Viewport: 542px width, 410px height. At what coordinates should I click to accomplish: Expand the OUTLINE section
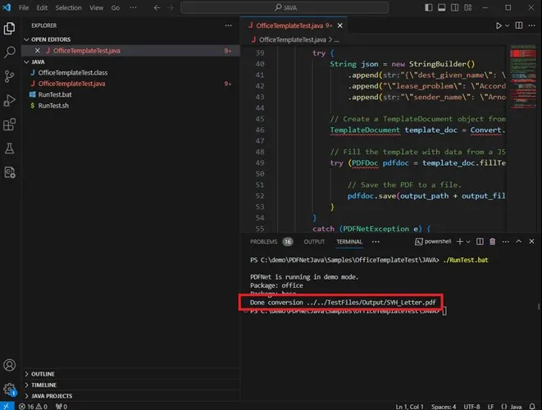click(43, 373)
